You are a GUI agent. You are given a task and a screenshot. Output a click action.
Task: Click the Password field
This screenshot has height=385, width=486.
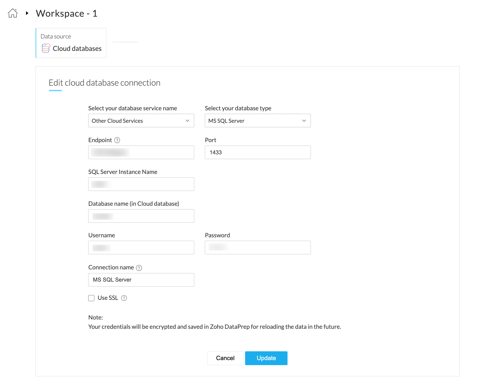[258, 248]
